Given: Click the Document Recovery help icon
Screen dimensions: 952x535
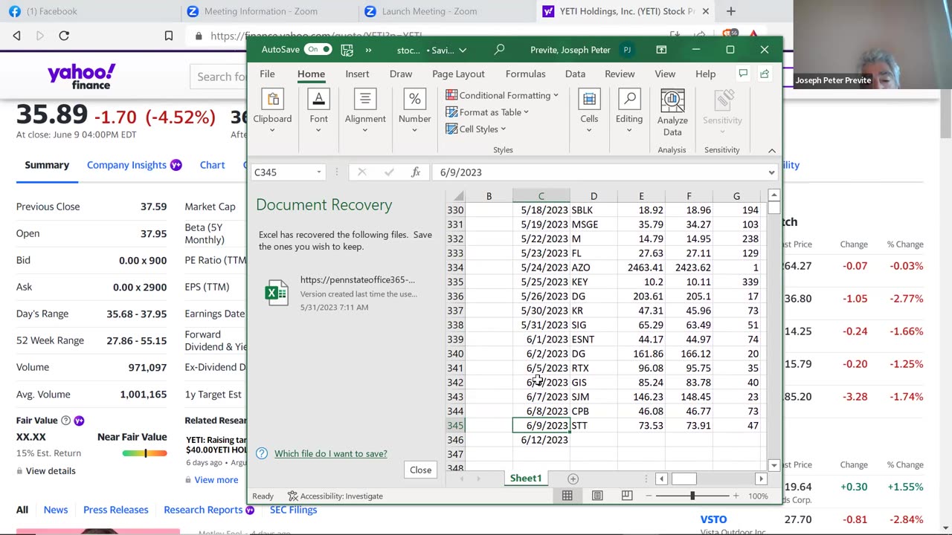Looking at the screenshot, I should 262,453.
